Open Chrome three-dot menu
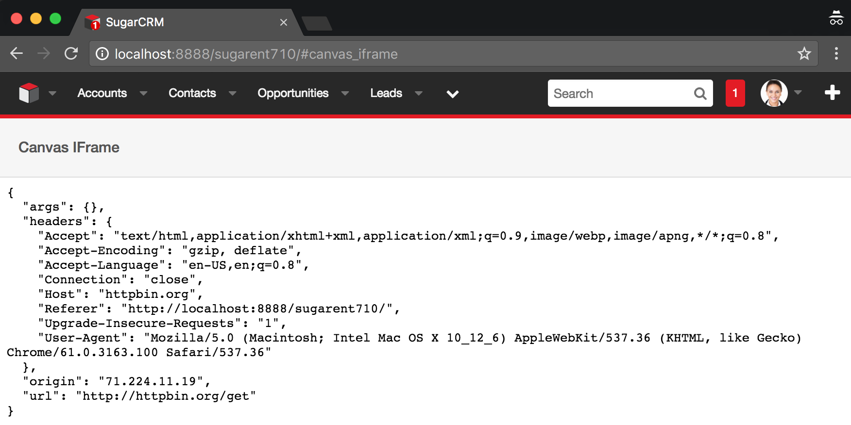 [x=836, y=54]
